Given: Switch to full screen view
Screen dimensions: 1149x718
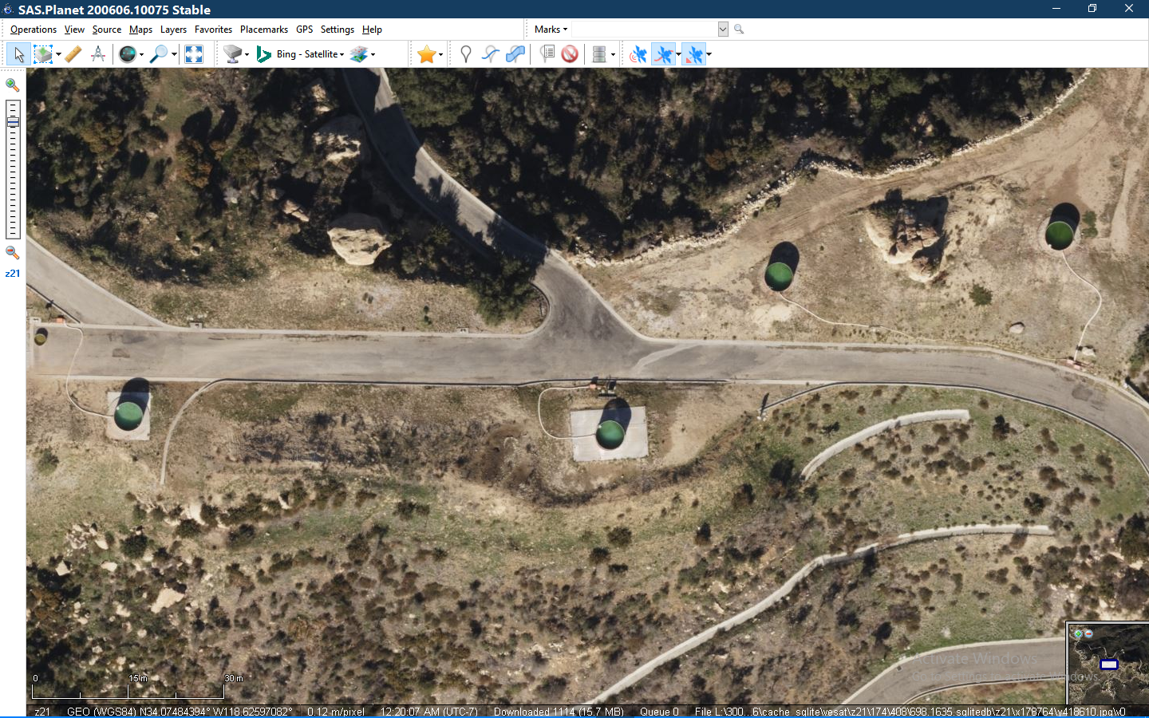Looking at the screenshot, I should pyautogui.click(x=194, y=53).
